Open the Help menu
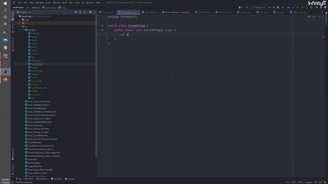328x184 pixels. pos(98,3)
